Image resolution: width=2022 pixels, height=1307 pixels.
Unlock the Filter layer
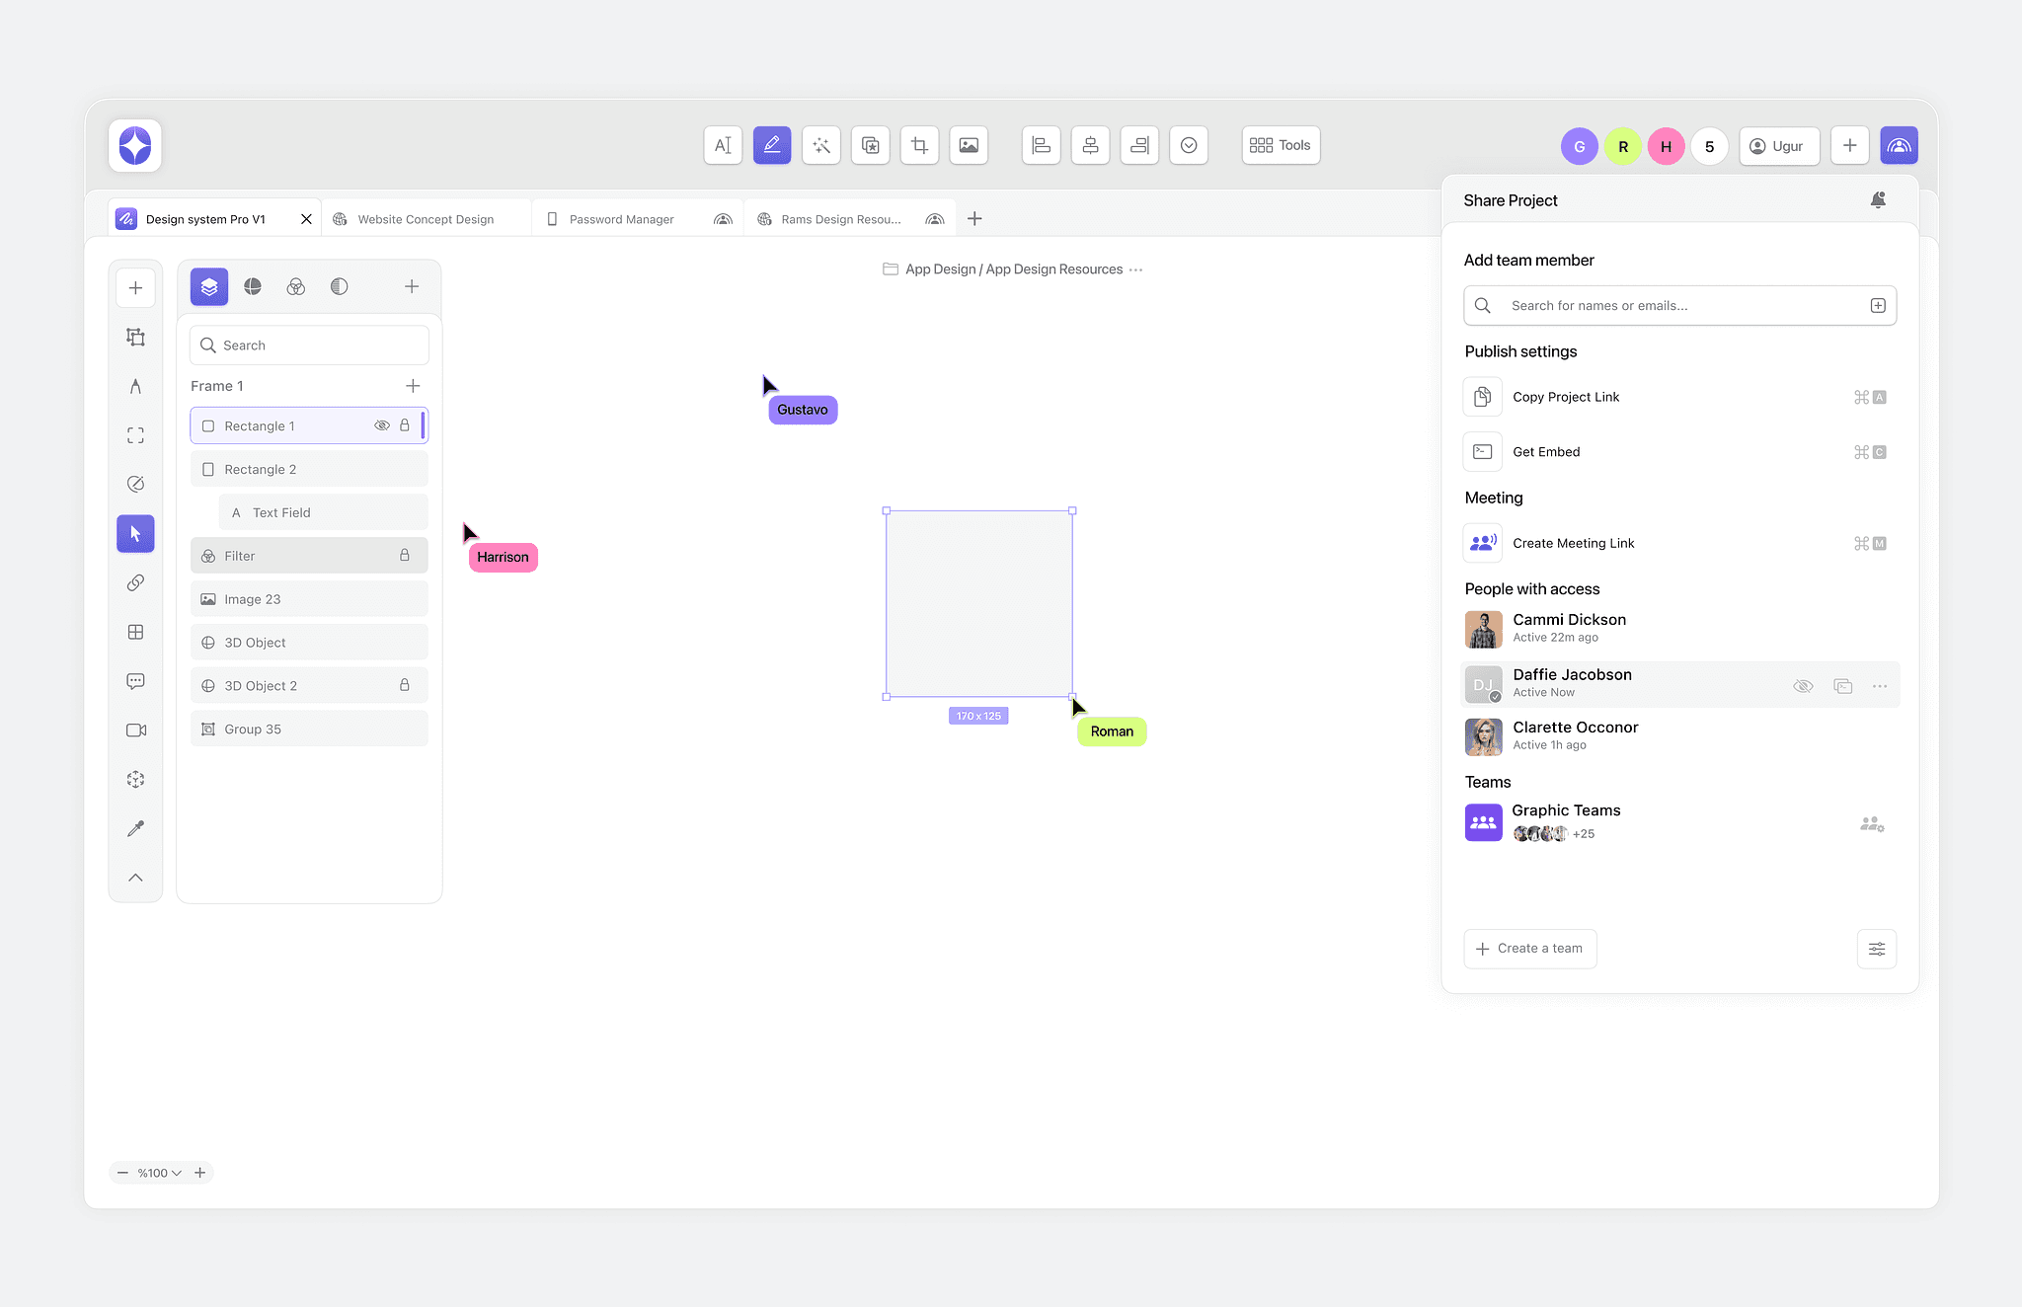(405, 555)
